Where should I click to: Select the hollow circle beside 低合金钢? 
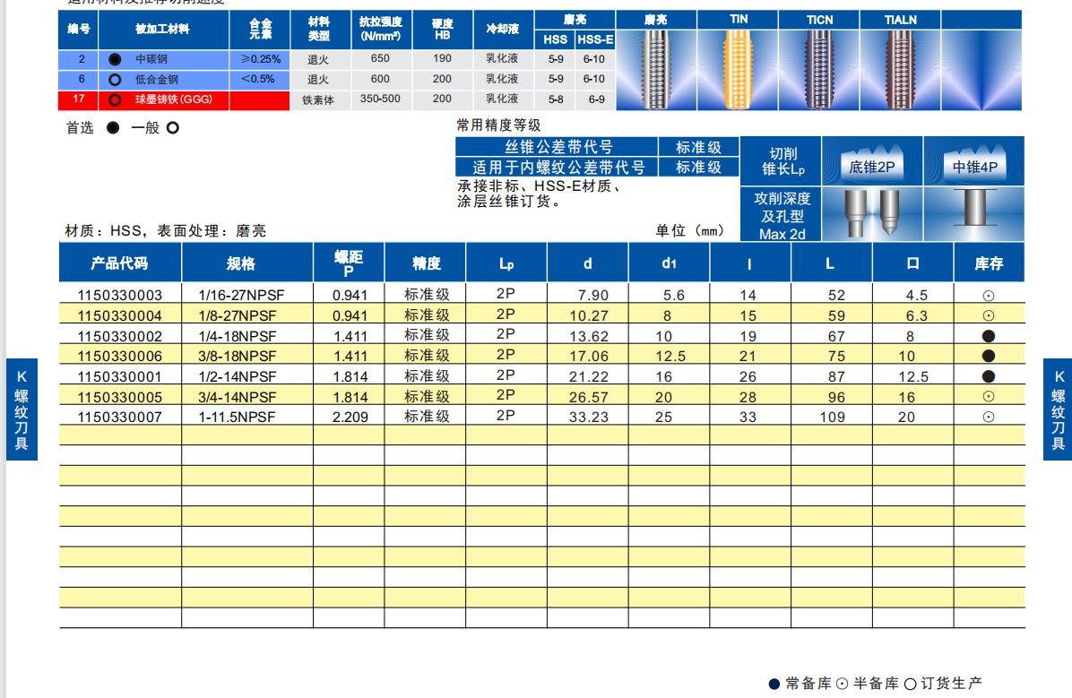[114, 79]
